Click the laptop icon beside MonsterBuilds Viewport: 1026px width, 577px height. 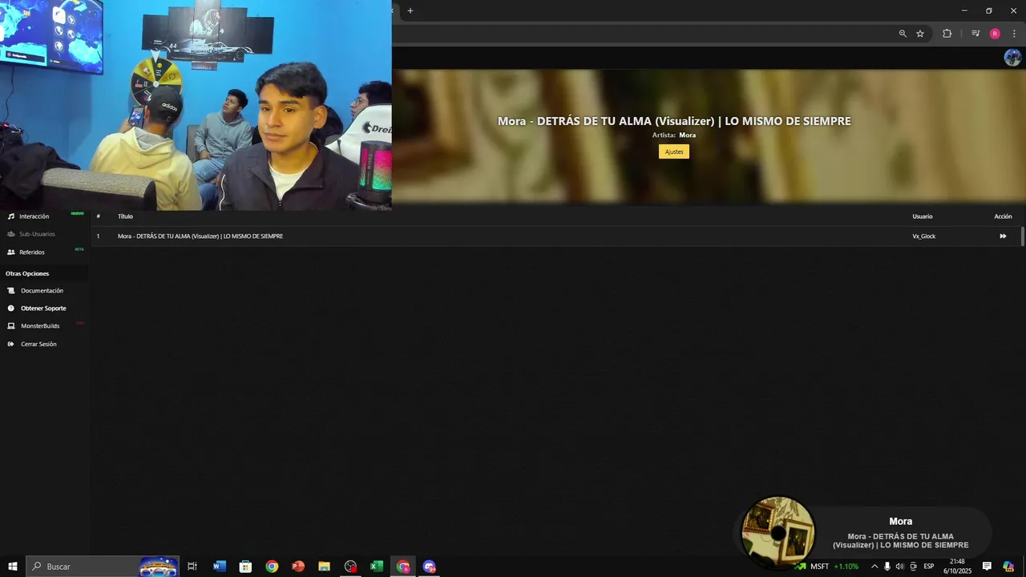click(x=11, y=325)
